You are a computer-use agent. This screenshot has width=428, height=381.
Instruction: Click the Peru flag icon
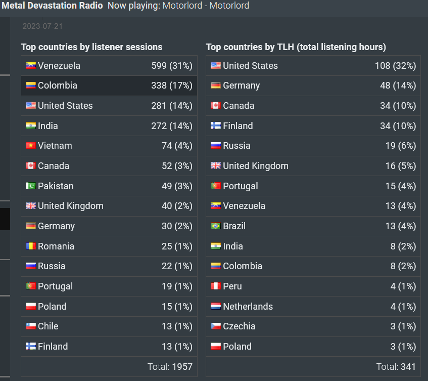click(216, 286)
